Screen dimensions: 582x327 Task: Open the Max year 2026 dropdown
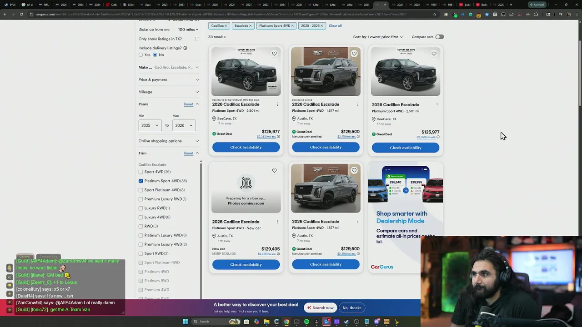coord(184,125)
